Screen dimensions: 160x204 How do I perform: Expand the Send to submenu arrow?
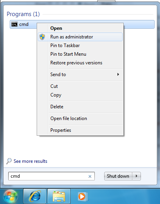click(118, 75)
